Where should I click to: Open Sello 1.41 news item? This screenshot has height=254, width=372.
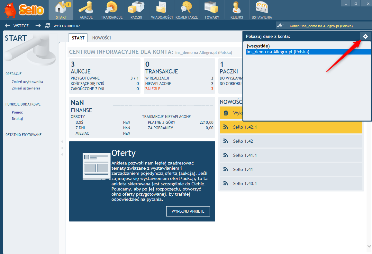(x=291, y=169)
